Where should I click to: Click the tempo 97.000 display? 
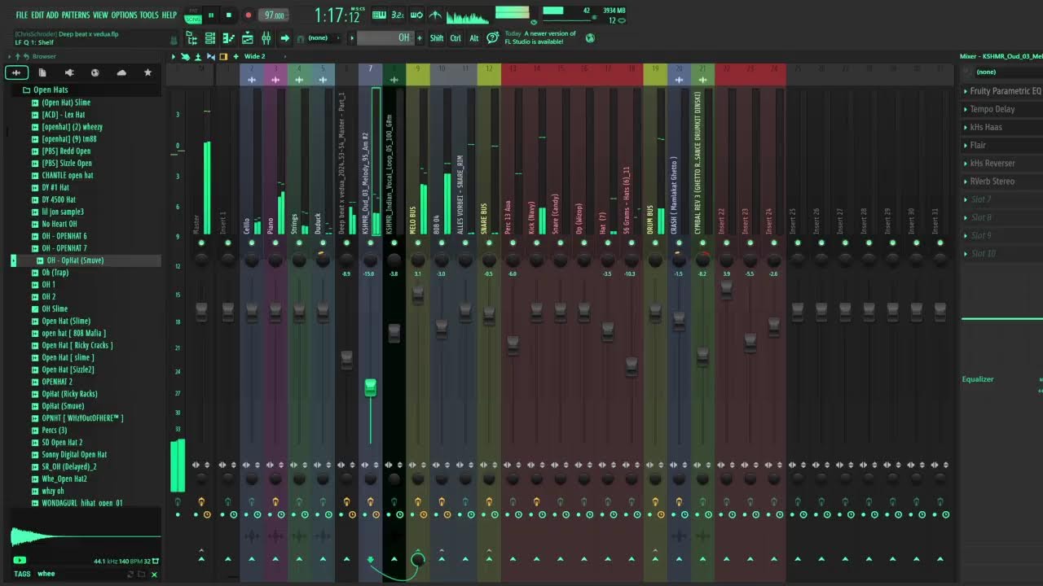275,15
